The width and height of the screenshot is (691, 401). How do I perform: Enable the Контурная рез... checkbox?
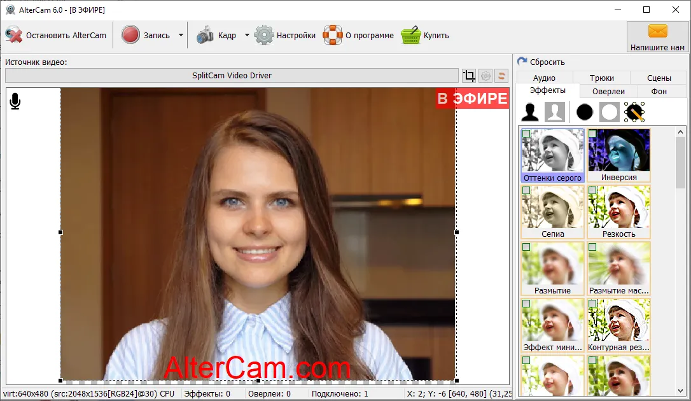(x=592, y=304)
